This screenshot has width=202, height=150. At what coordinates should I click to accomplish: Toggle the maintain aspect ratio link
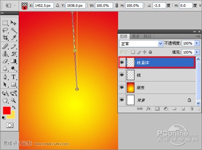[x=117, y=6]
